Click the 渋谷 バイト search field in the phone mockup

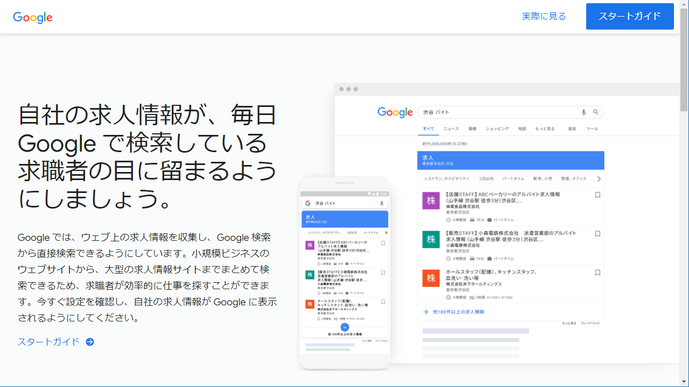pyautogui.click(x=344, y=203)
